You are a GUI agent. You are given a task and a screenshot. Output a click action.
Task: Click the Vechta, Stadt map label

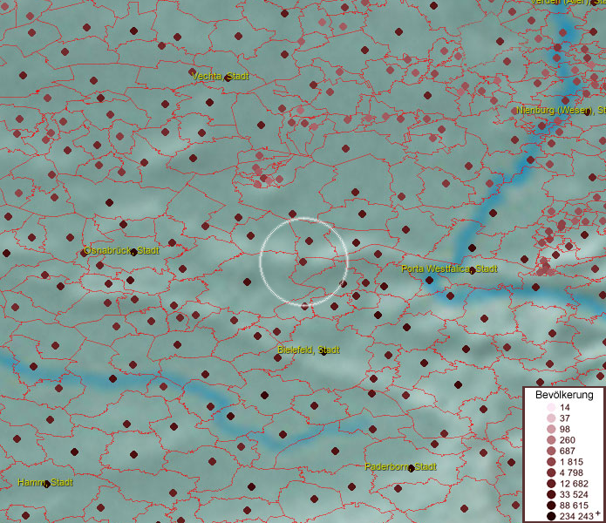coord(221,76)
